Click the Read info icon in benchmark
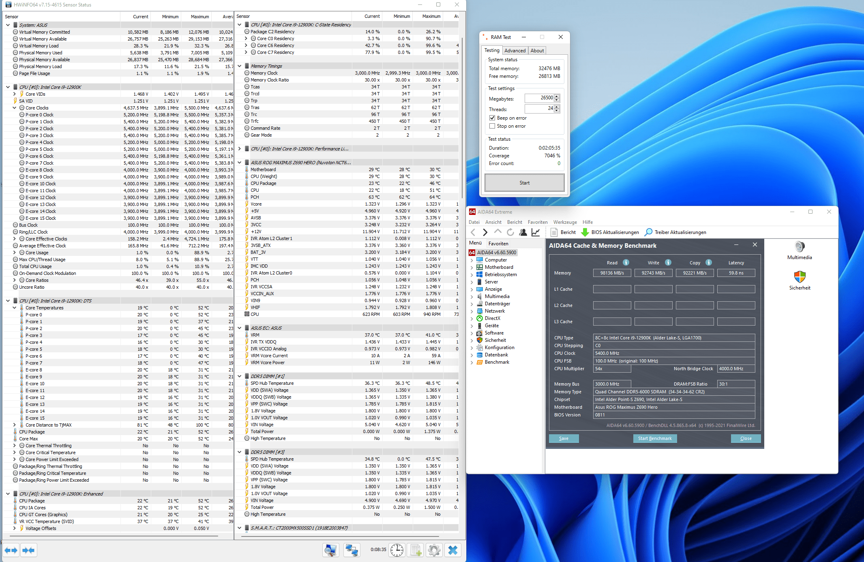864x562 pixels. (x=626, y=262)
